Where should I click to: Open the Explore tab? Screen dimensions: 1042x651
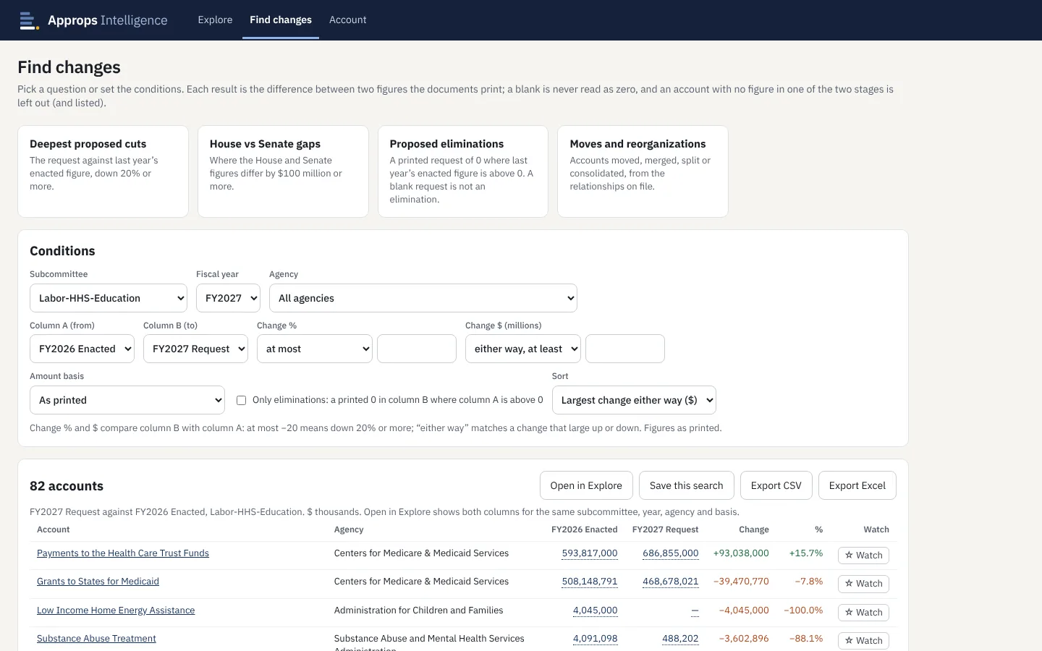pyautogui.click(x=215, y=20)
